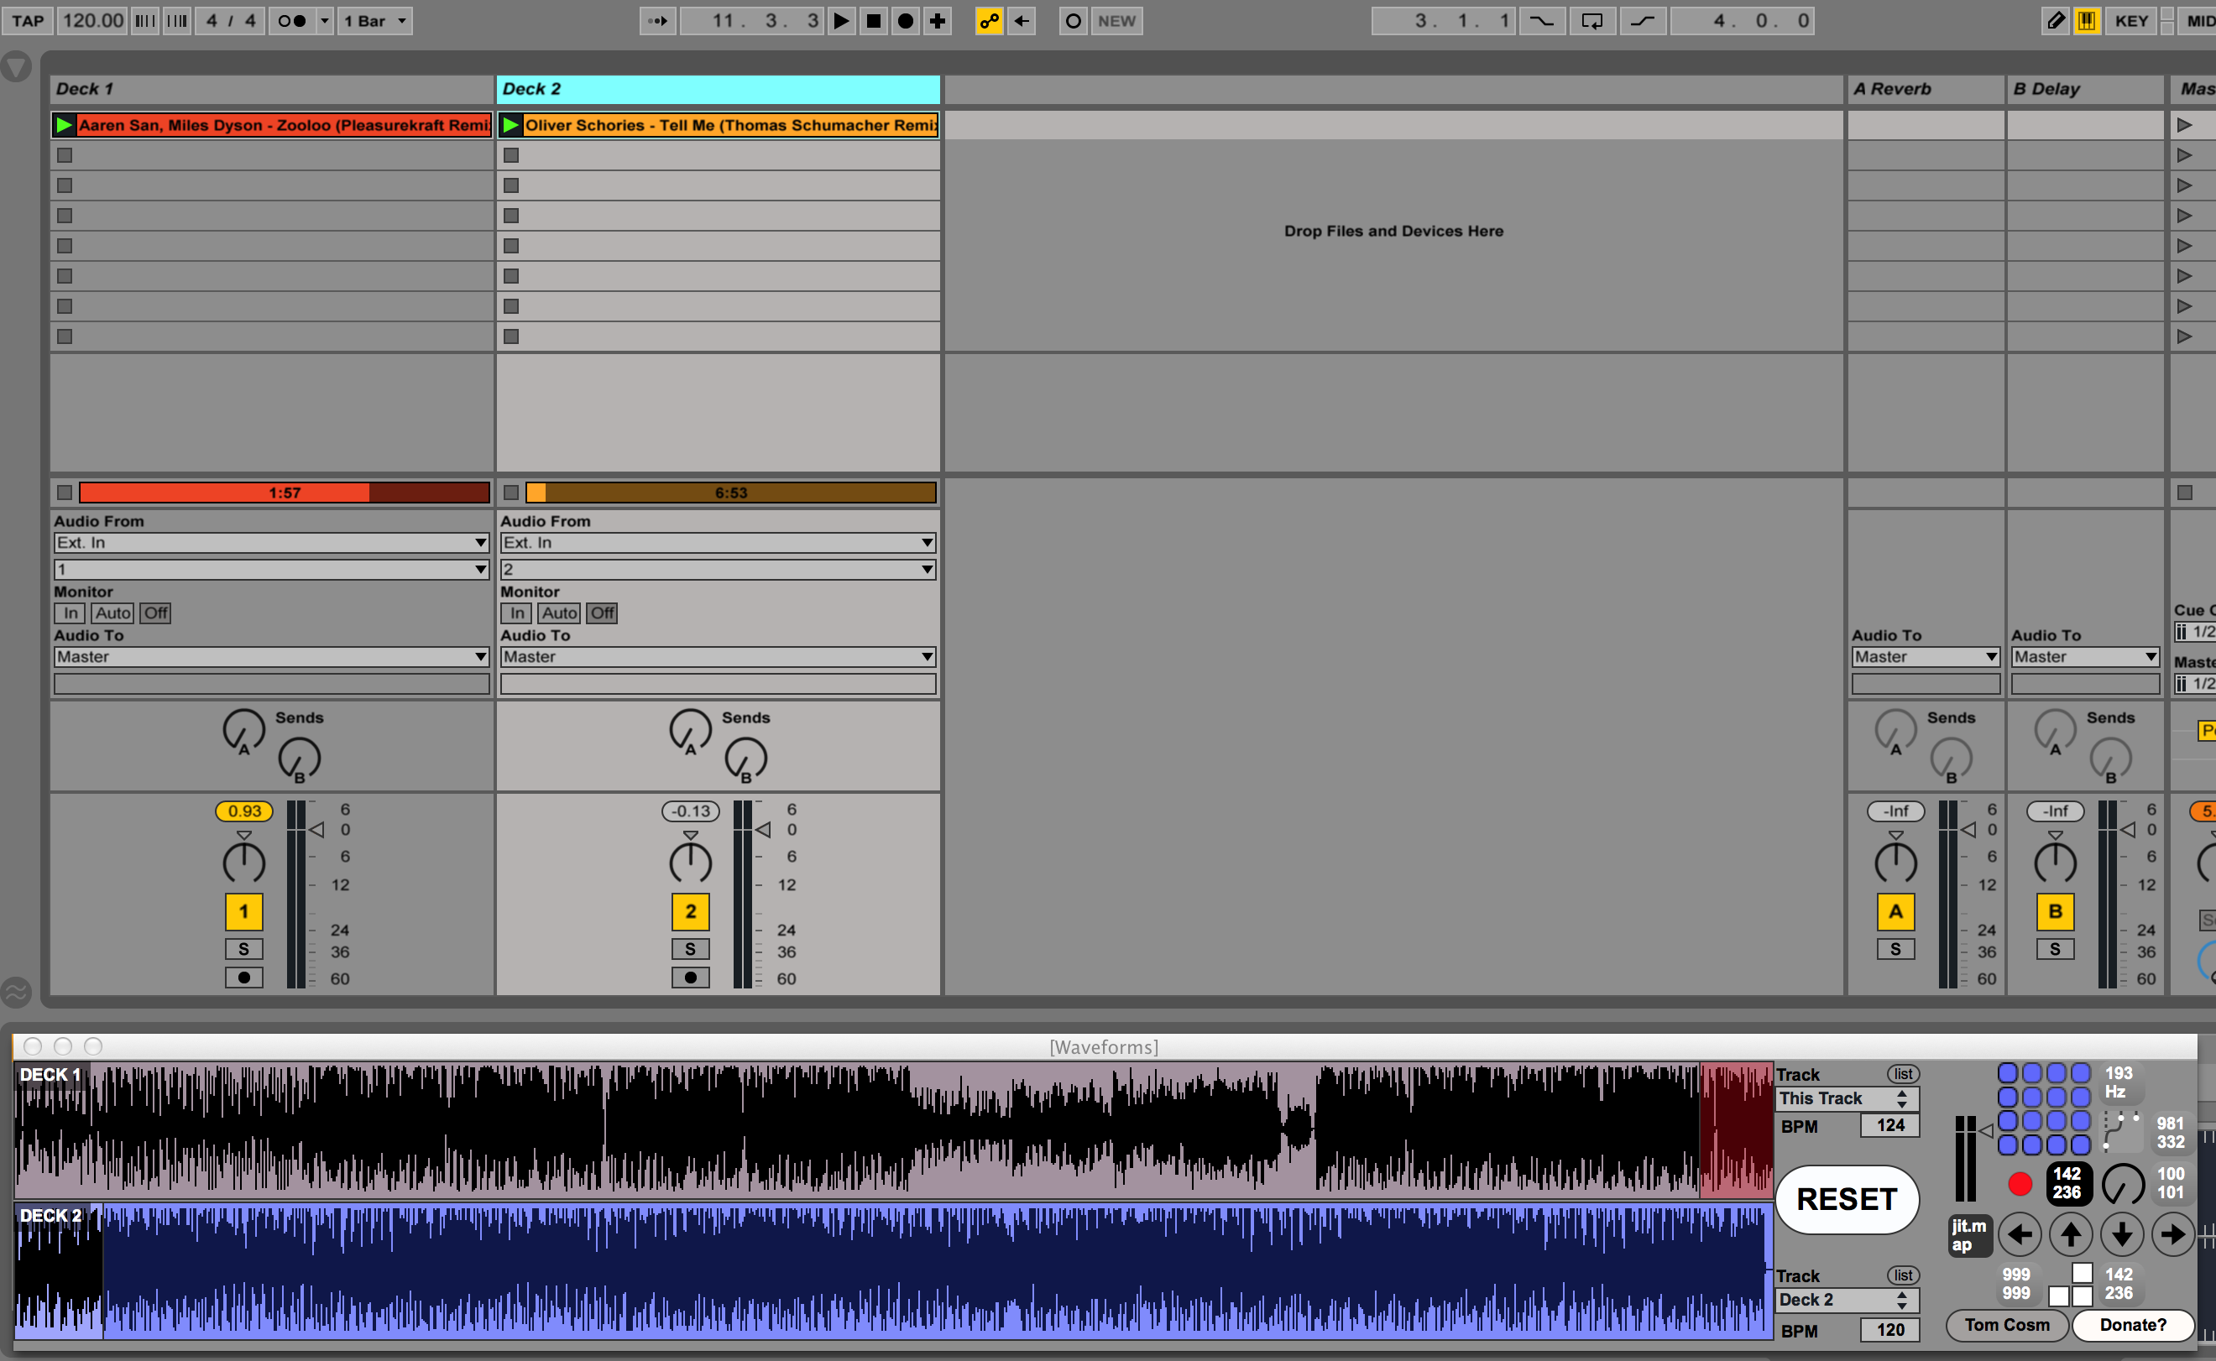Click the Arrangement Record button
This screenshot has width=2216, height=1361.
pos(906,21)
